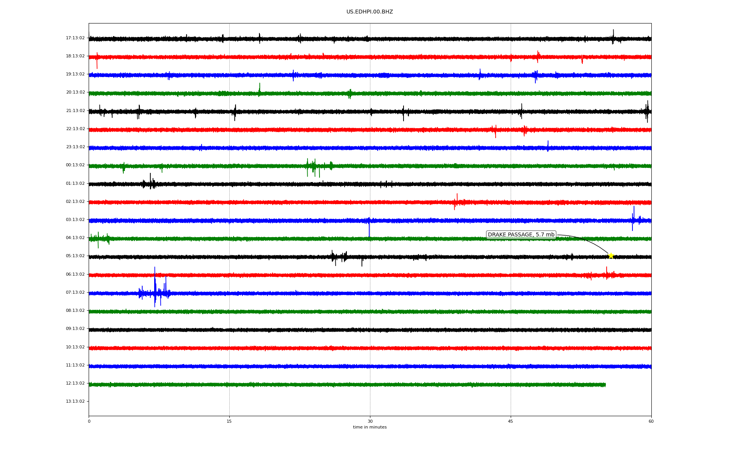The height and width of the screenshot is (462, 740).
Task: Click the red spike at start of 18:13:02 trace
Action: pyautogui.click(x=97, y=60)
